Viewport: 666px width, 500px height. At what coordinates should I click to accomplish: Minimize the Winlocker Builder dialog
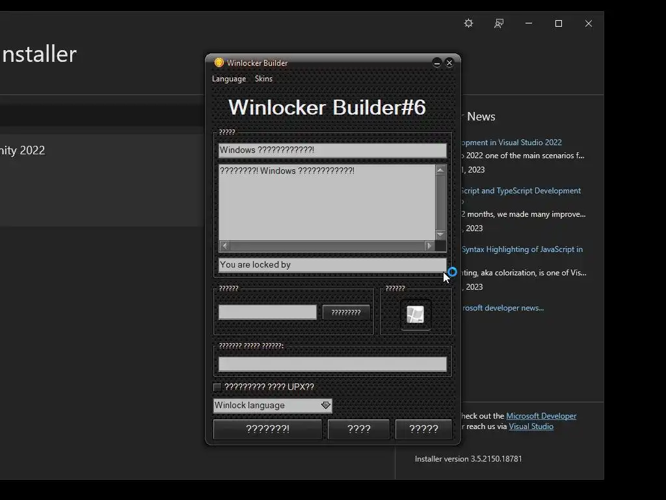pos(436,63)
